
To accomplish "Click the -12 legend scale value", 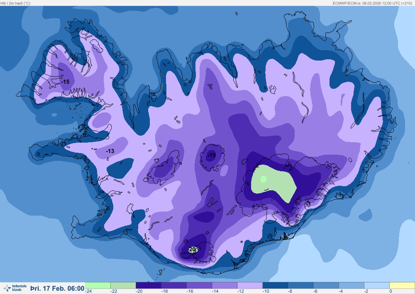I will pyautogui.click(x=241, y=292).
